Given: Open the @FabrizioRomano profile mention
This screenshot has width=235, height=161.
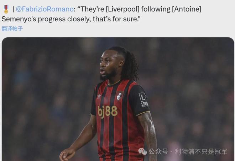Looking at the screenshot, I should pos(45,9).
